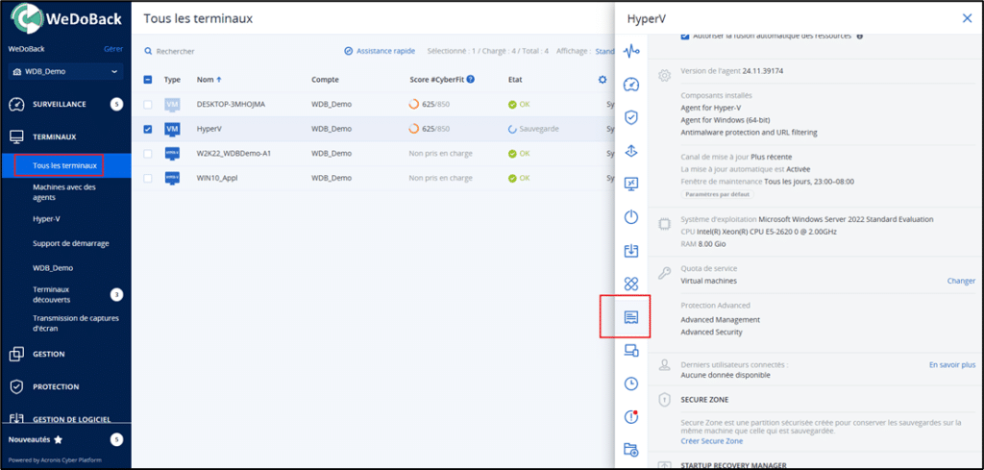Open the bandage patch icon
The height and width of the screenshot is (470, 984).
(630, 284)
